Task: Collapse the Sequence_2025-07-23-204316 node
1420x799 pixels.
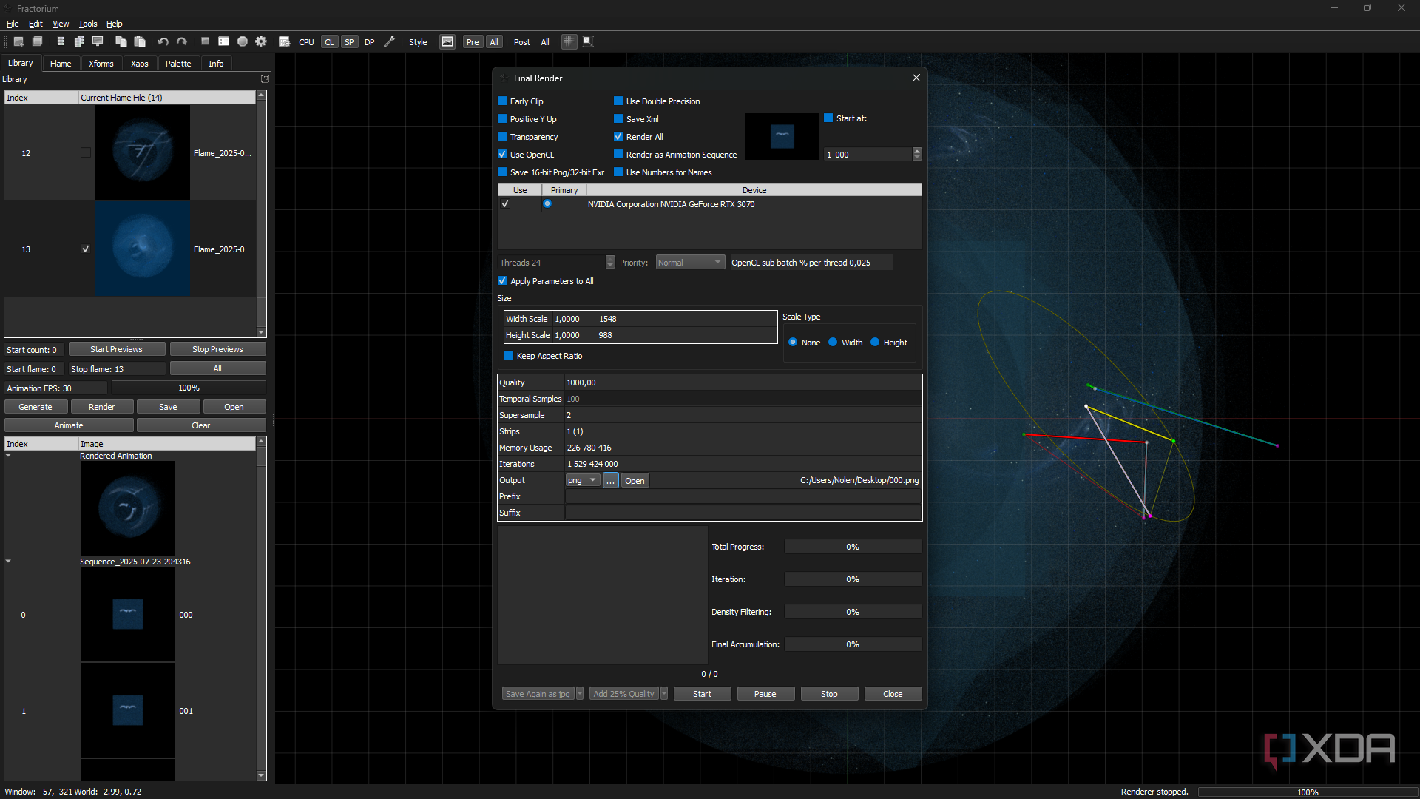Action: click(8, 562)
